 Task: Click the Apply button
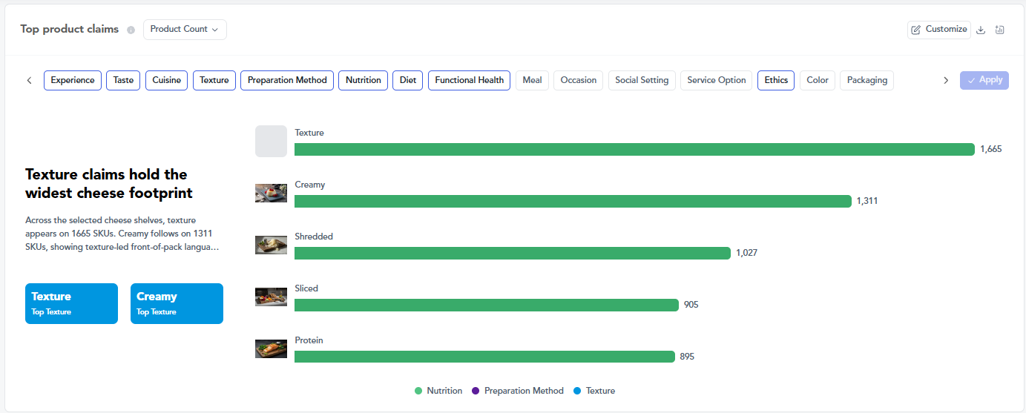[x=984, y=80]
